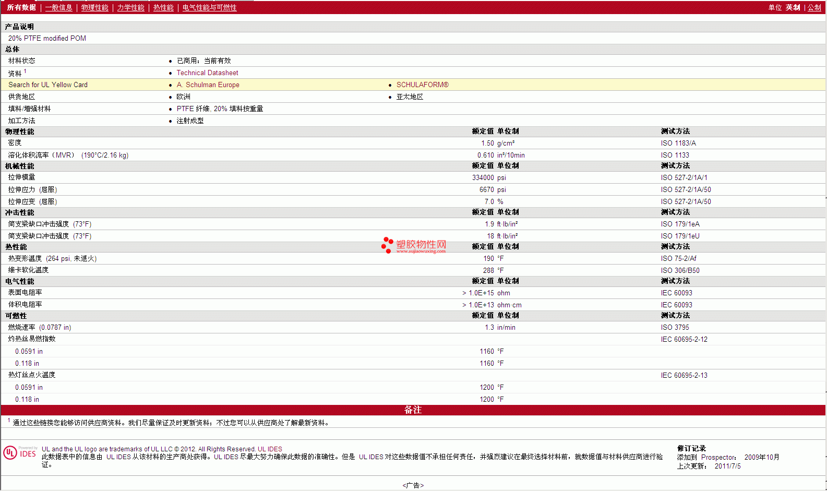Click the UL IDES logo icon

click(20, 453)
